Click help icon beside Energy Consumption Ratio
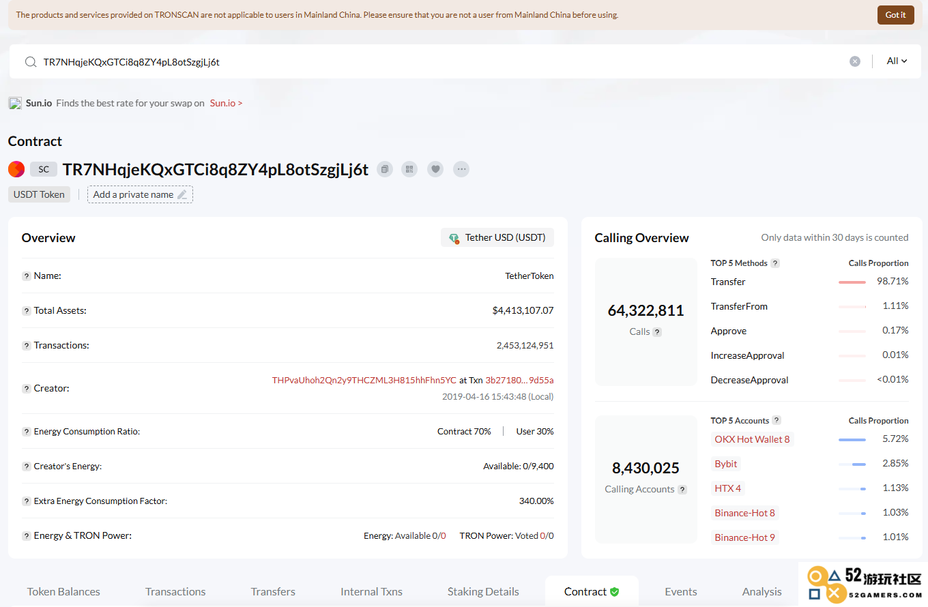Image resolution: width=928 pixels, height=607 pixels. pyautogui.click(x=27, y=432)
